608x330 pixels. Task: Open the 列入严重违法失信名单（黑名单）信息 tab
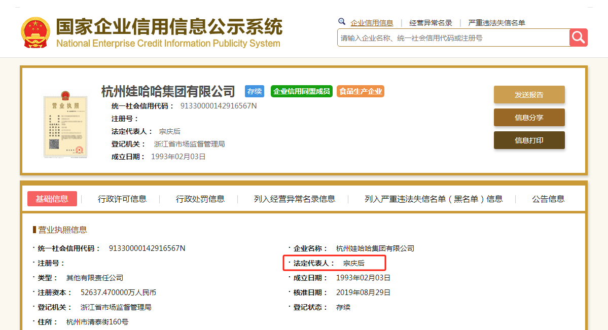point(434,199)
